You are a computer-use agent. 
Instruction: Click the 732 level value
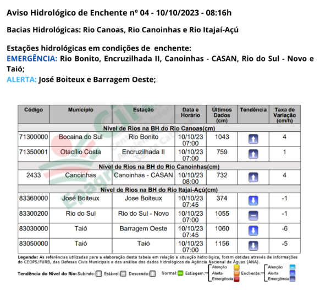(x=222, y=175)
